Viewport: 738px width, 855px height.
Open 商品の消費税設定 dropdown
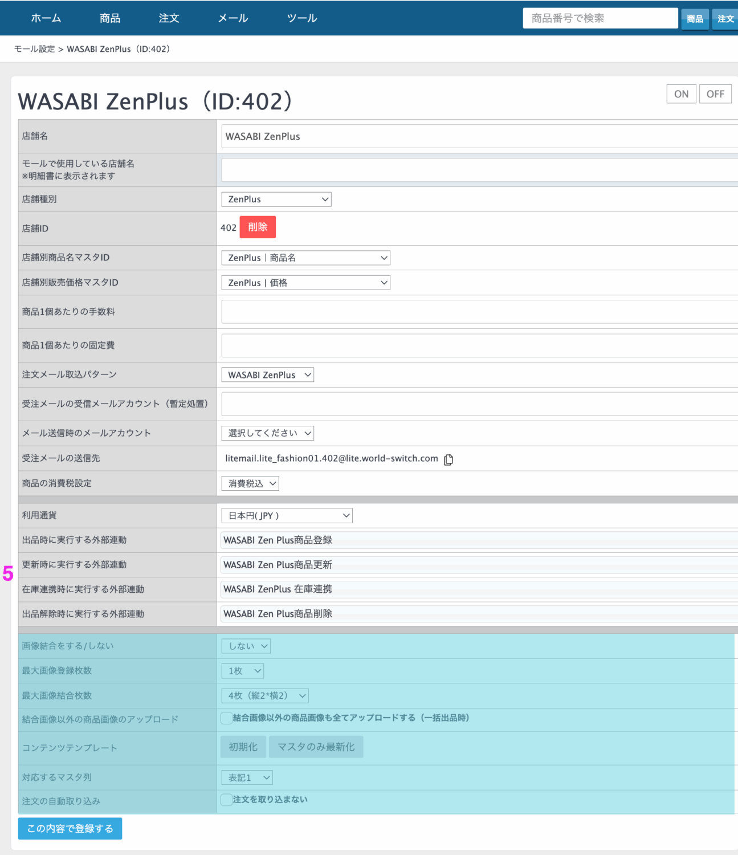point(250,483)
